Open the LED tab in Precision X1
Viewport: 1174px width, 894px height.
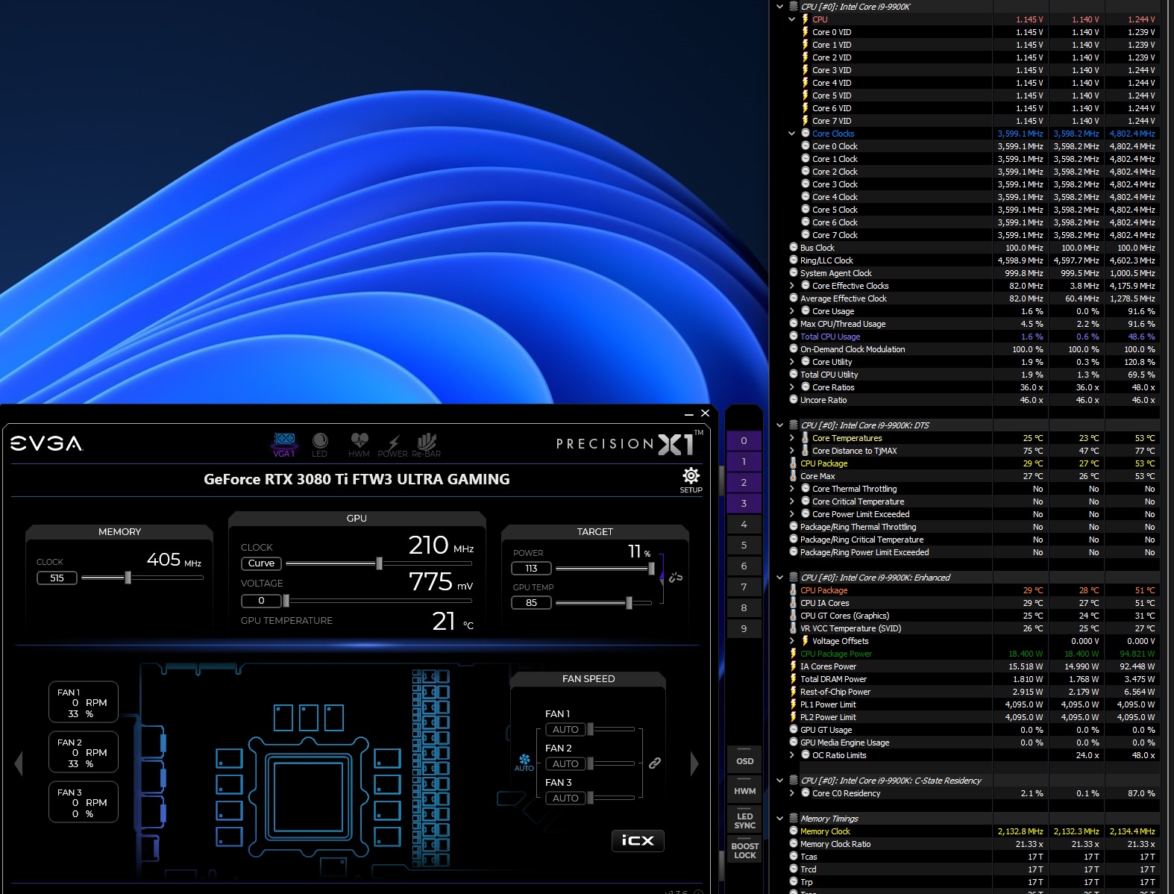click(x=319, y=444)
